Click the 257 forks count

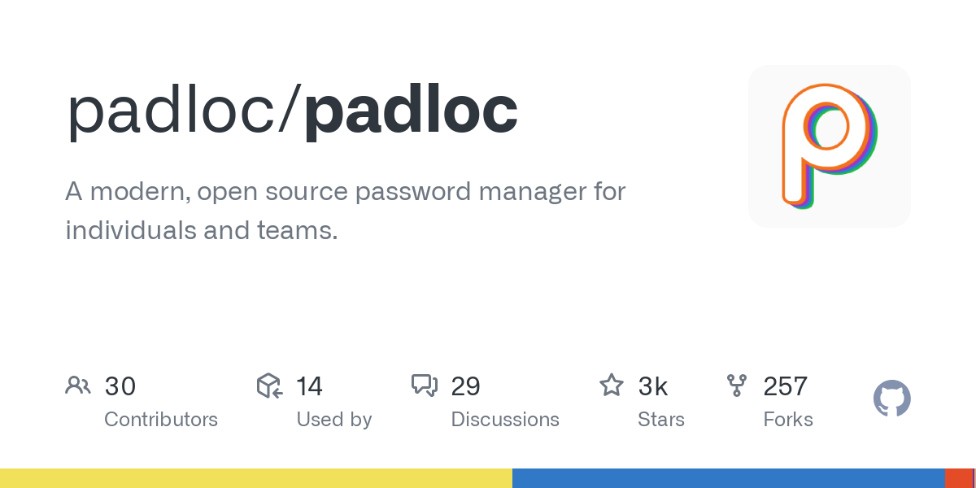pyautogui.click(x=786, y=386)
